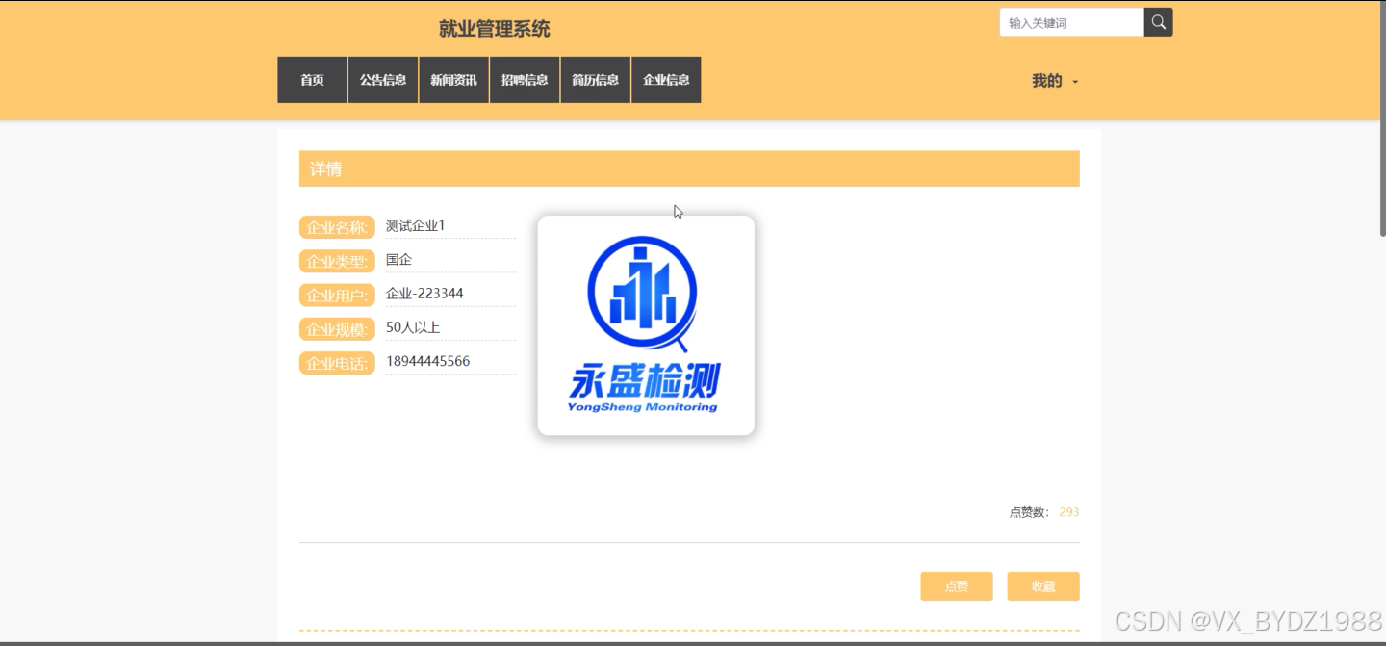Click the 点赞 like button

coord(956,586)
